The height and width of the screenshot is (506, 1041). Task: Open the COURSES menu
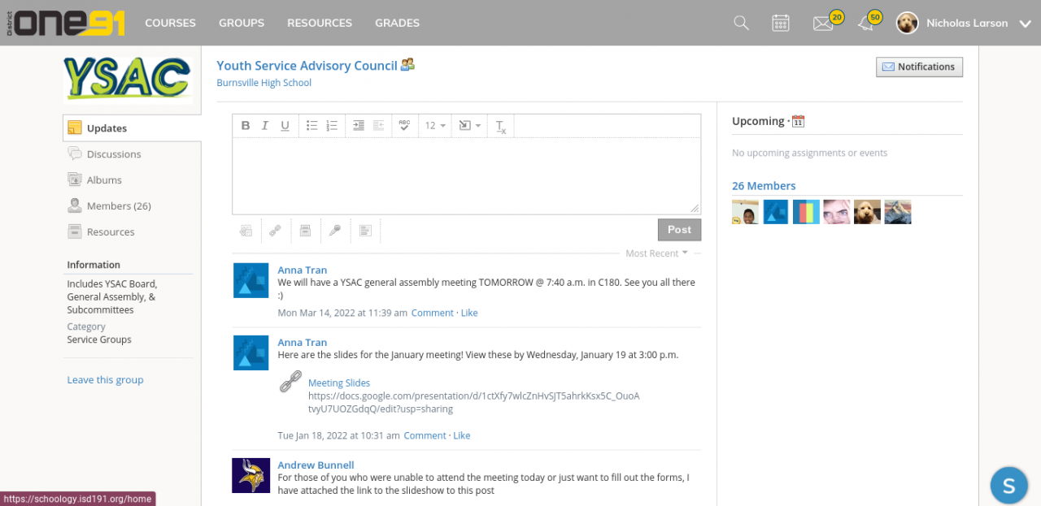[170, 23]
